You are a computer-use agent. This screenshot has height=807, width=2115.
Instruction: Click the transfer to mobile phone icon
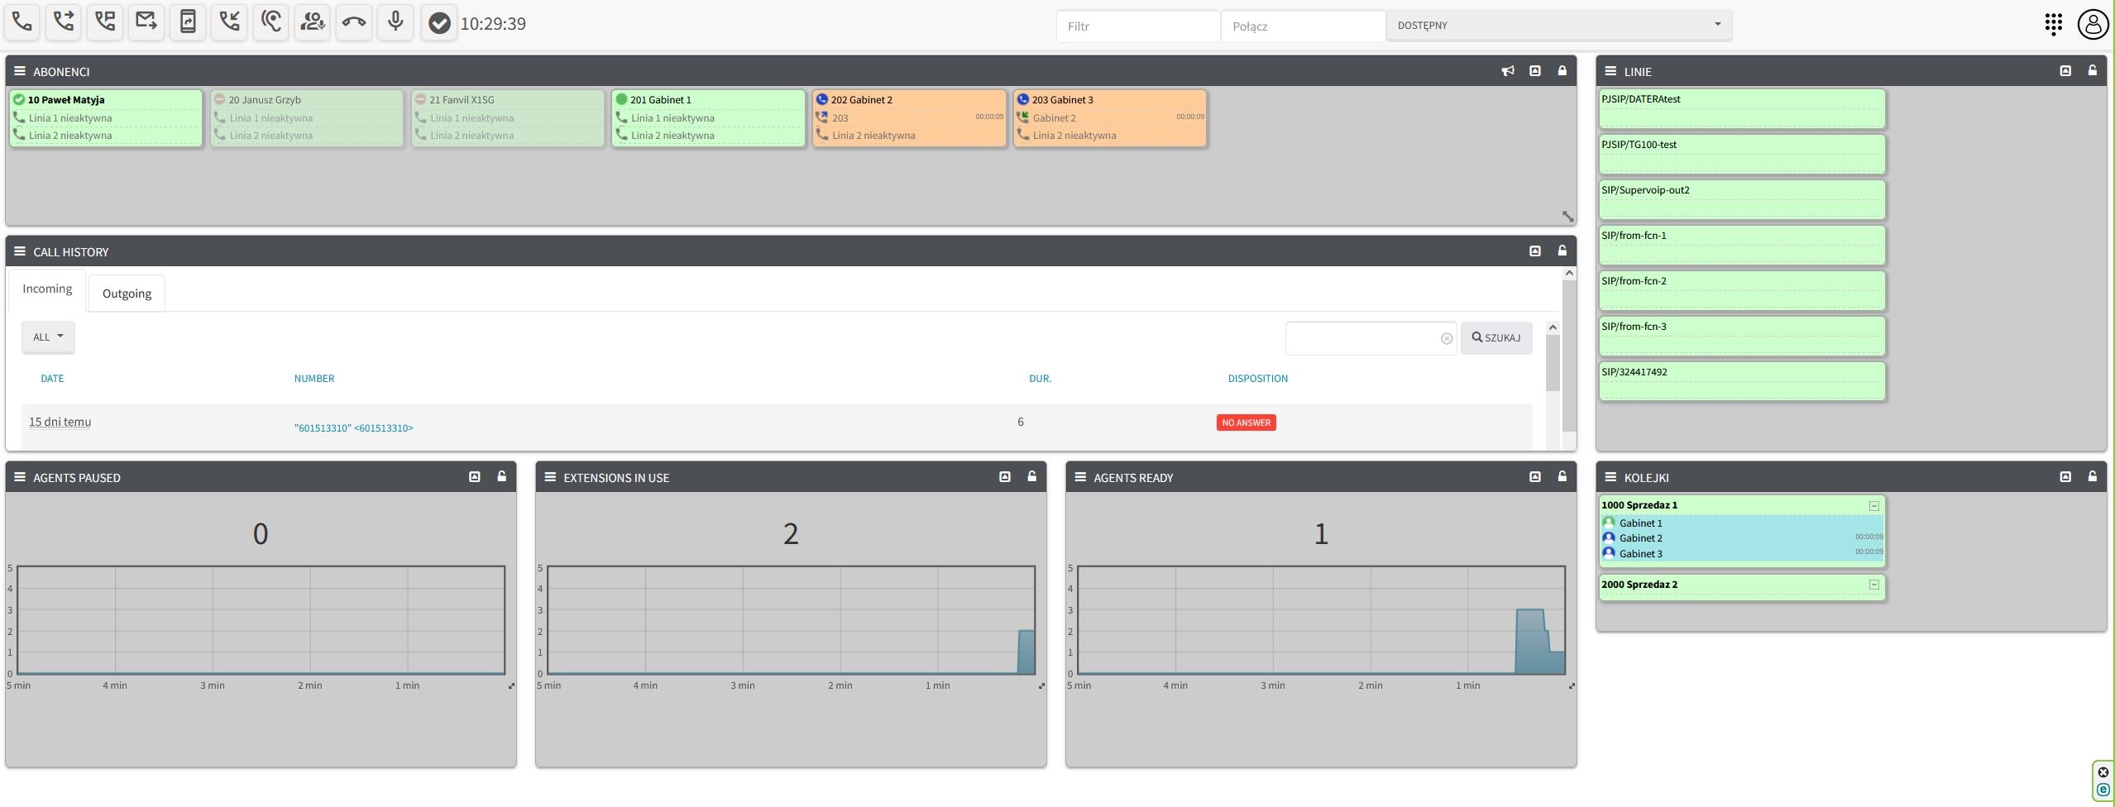[188, 22]
